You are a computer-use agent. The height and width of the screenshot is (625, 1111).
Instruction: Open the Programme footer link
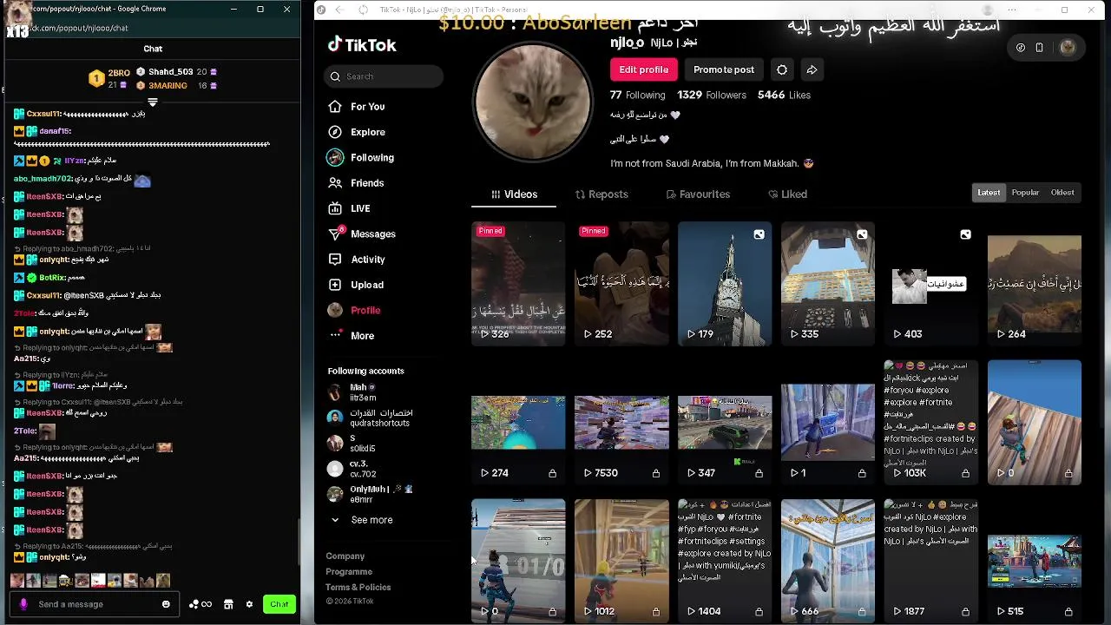(x=349, y=572)
